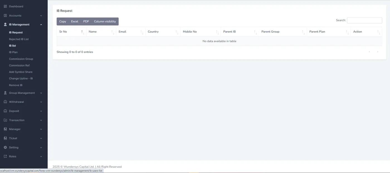
Task: Click the Excel export button
Action: click(x=75, y=21)
